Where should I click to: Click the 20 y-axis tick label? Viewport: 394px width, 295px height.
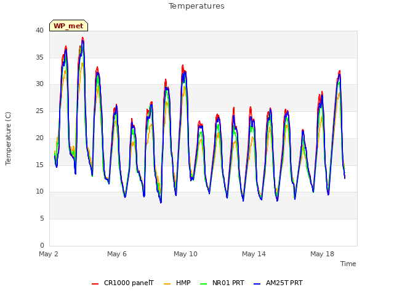39,138
